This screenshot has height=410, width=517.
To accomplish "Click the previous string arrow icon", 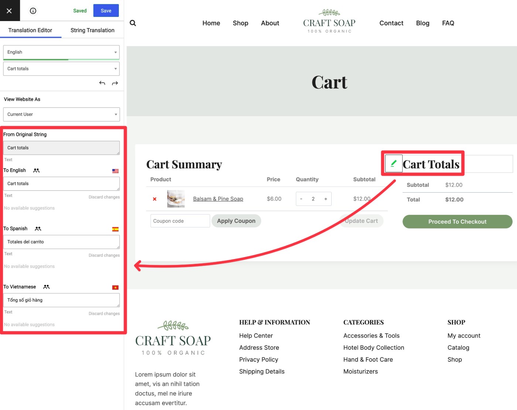I will click(102, 83).
